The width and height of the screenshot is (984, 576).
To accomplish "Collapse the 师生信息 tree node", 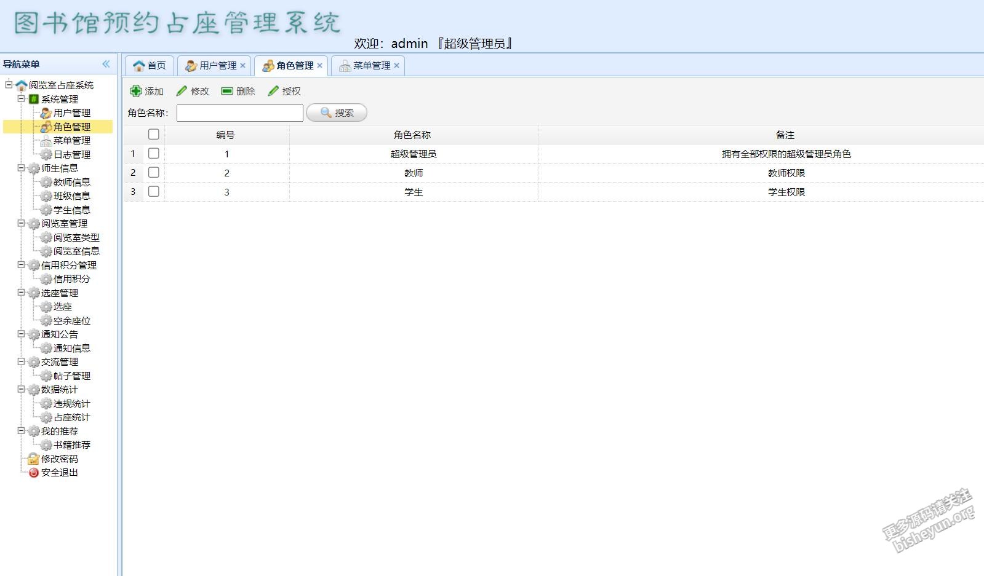I will click(21, 167).
